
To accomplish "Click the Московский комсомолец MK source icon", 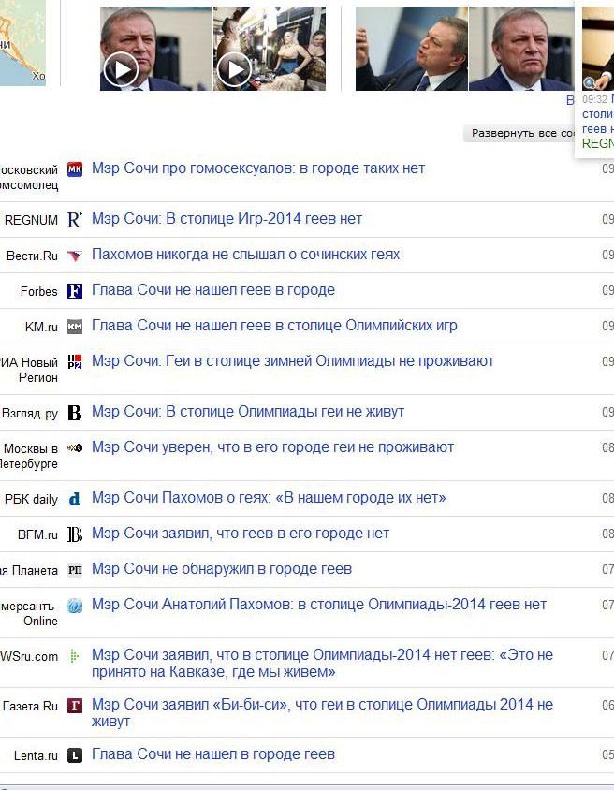I will pos(75,169).
